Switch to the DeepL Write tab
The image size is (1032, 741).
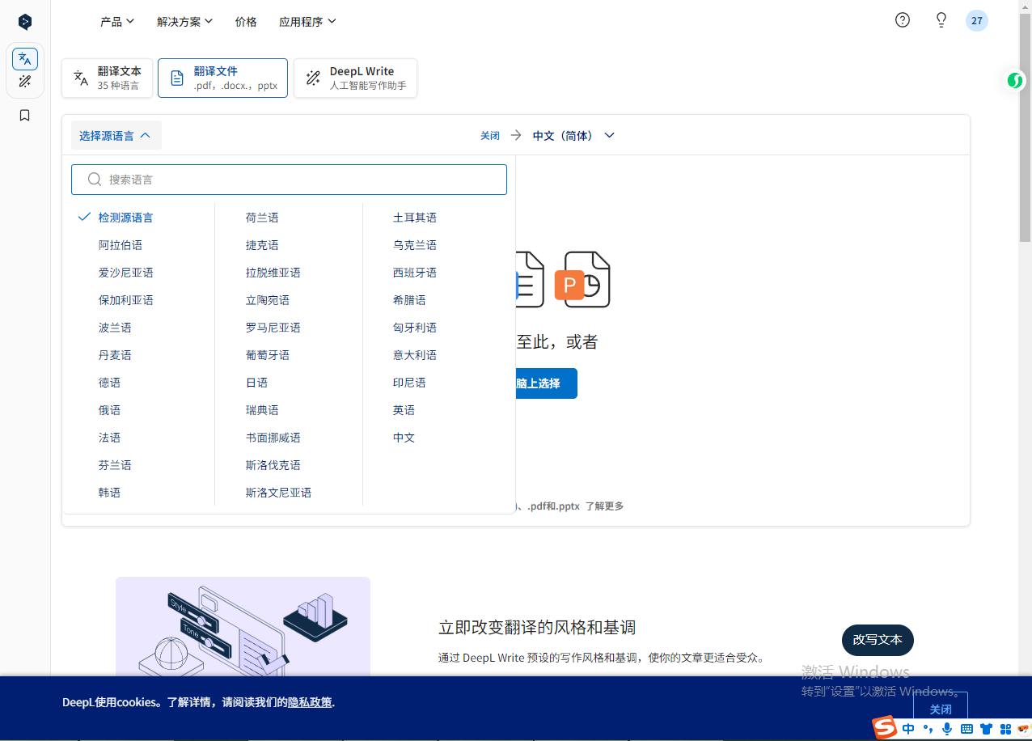[x=355, y=78]
